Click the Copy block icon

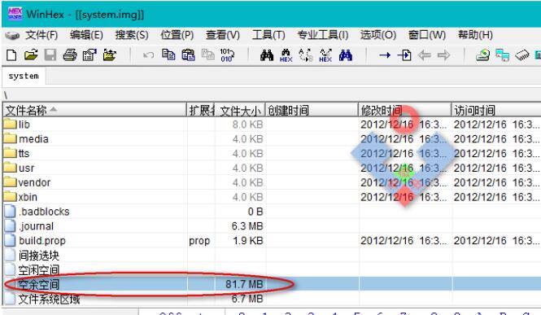pyautogui.click(x=168, y=55)
